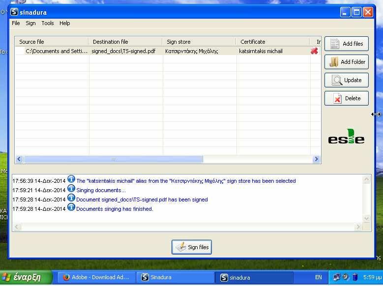This screenshot has height=286, width=383.
Task: Click the sinadura app icon in title bar
Action: tap(14, 12)
